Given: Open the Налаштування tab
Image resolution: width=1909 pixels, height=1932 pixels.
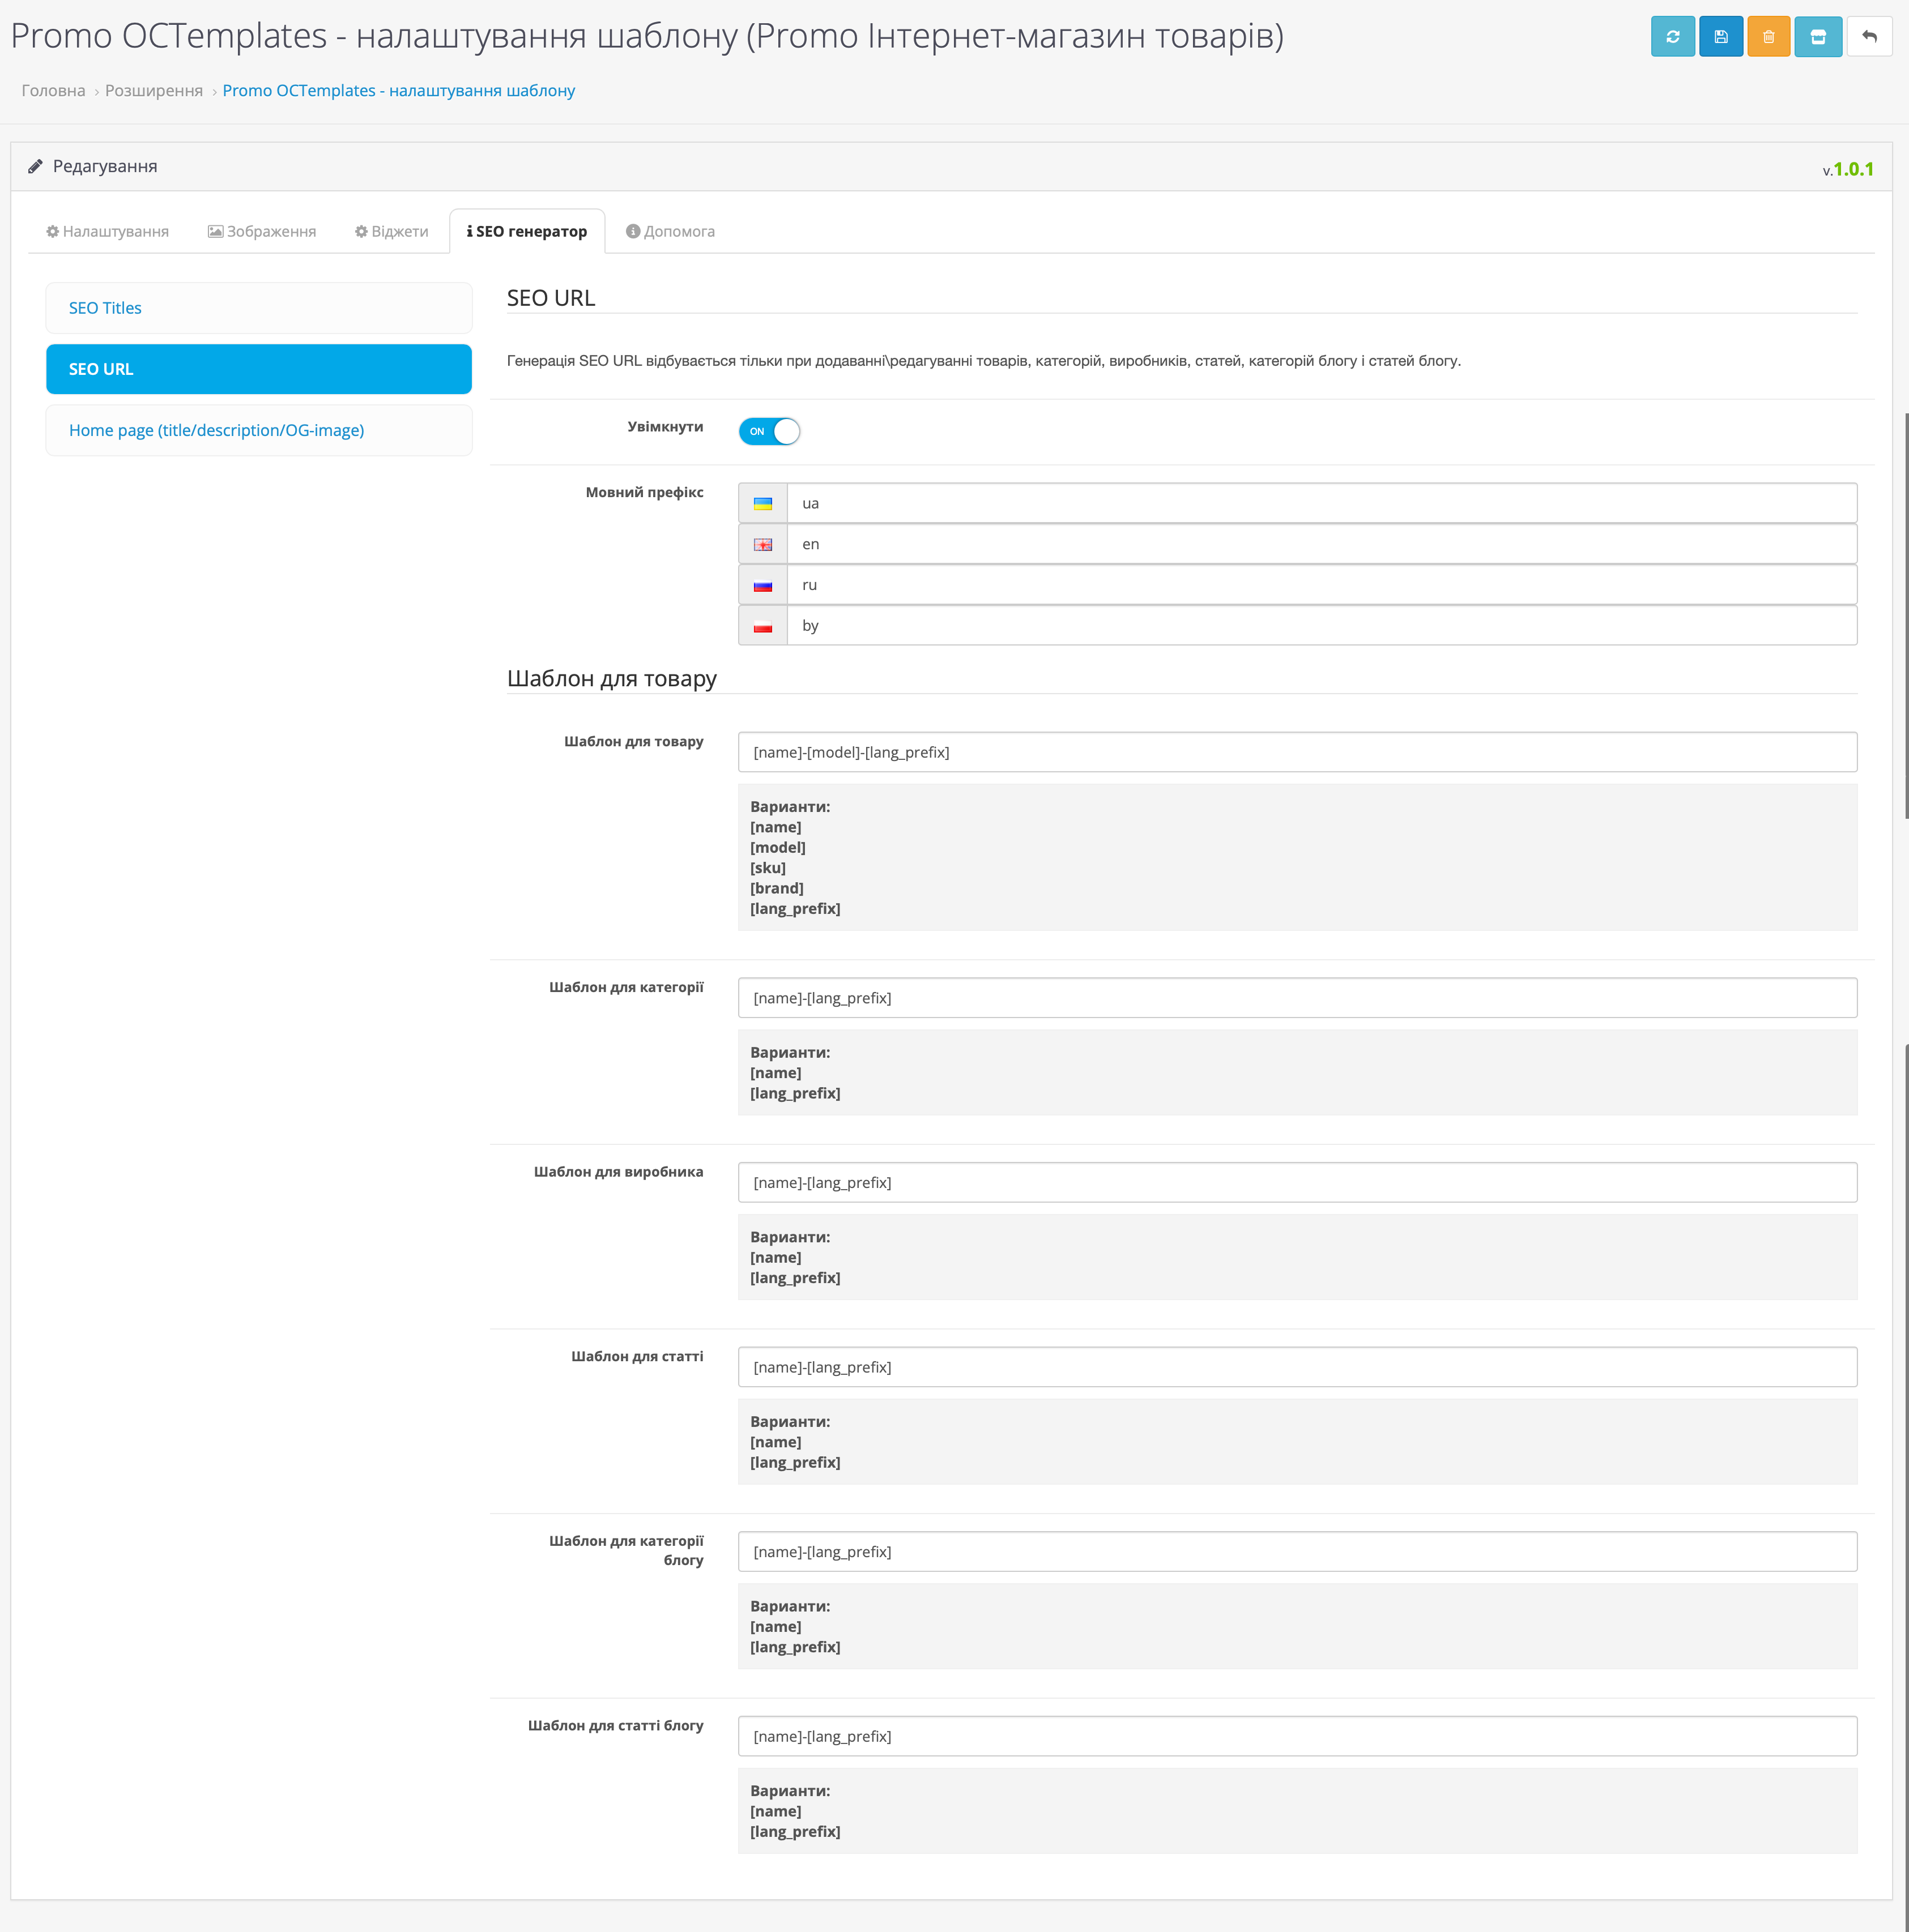Looking at the screenshot, I should 107,231.
